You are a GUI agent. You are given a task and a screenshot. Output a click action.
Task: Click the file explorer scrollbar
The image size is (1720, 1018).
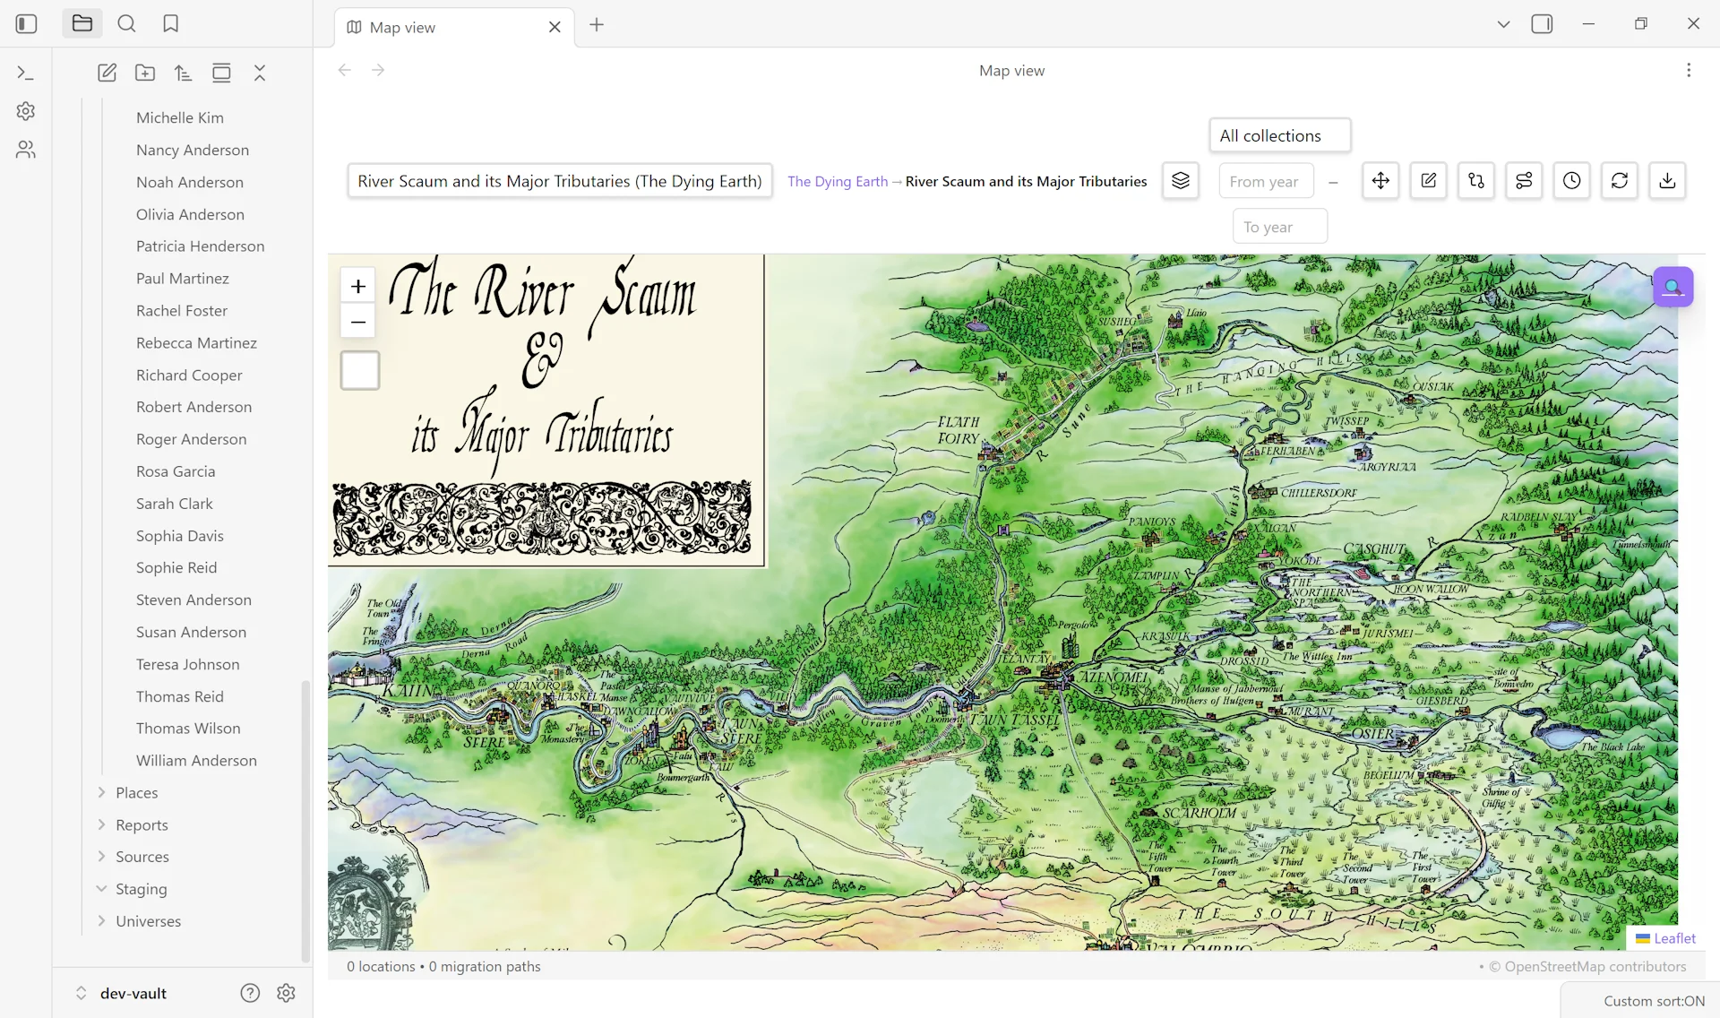coord(305,820)
